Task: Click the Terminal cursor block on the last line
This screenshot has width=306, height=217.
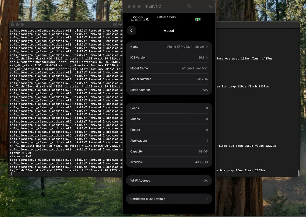Action: coord(11,174)
